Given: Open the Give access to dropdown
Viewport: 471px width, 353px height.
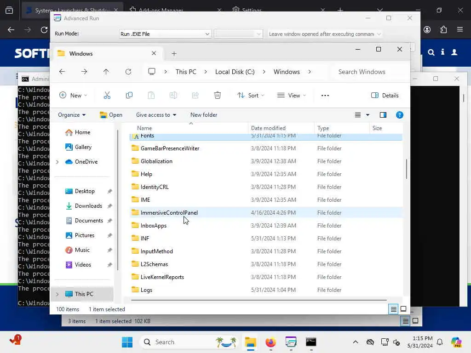Looking at the screenshot, I should click(x=156, y=115).
